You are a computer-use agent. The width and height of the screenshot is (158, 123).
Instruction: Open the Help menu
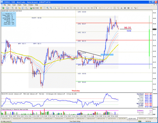click(36, 5)
